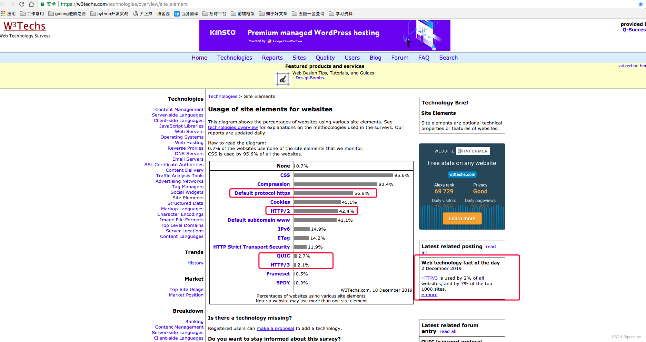
Task: Open the Search nav item
Action: click(x=448, y=58)
